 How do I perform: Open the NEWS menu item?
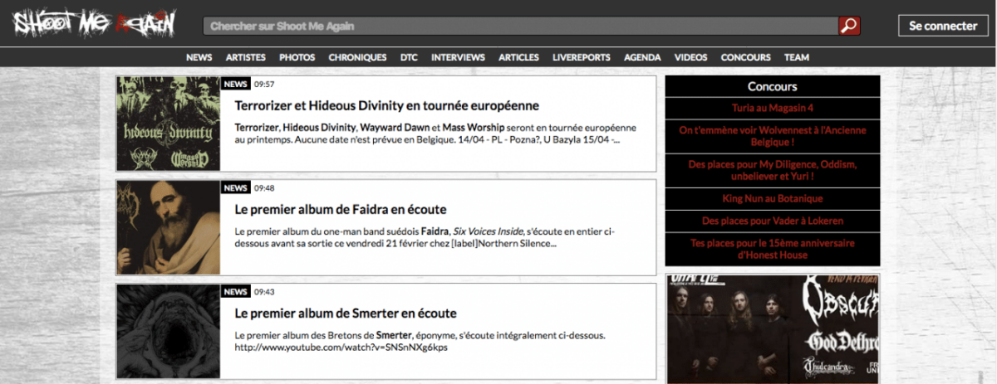pos(199,57)
